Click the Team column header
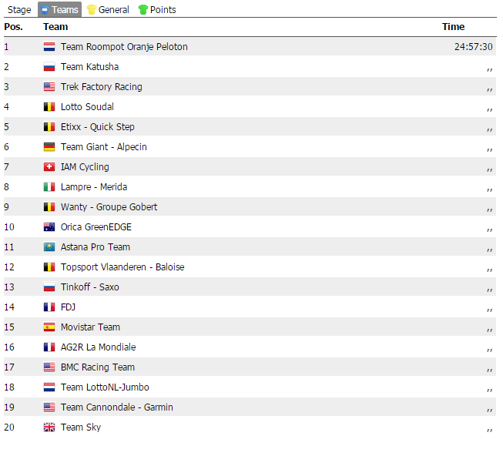The image size is (503, 456). tap(55, 27)
